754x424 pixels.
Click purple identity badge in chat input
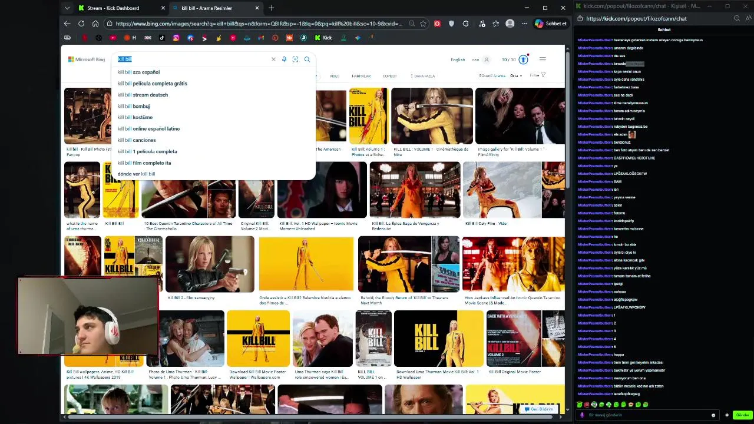click(x=583, y=415)
